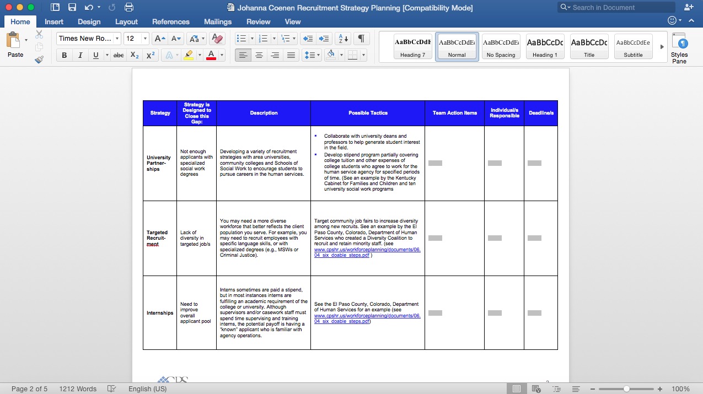The height and width of the screenshot is (394, 703).
Task: Click the bulleted list icon
Action: [241, 39]
